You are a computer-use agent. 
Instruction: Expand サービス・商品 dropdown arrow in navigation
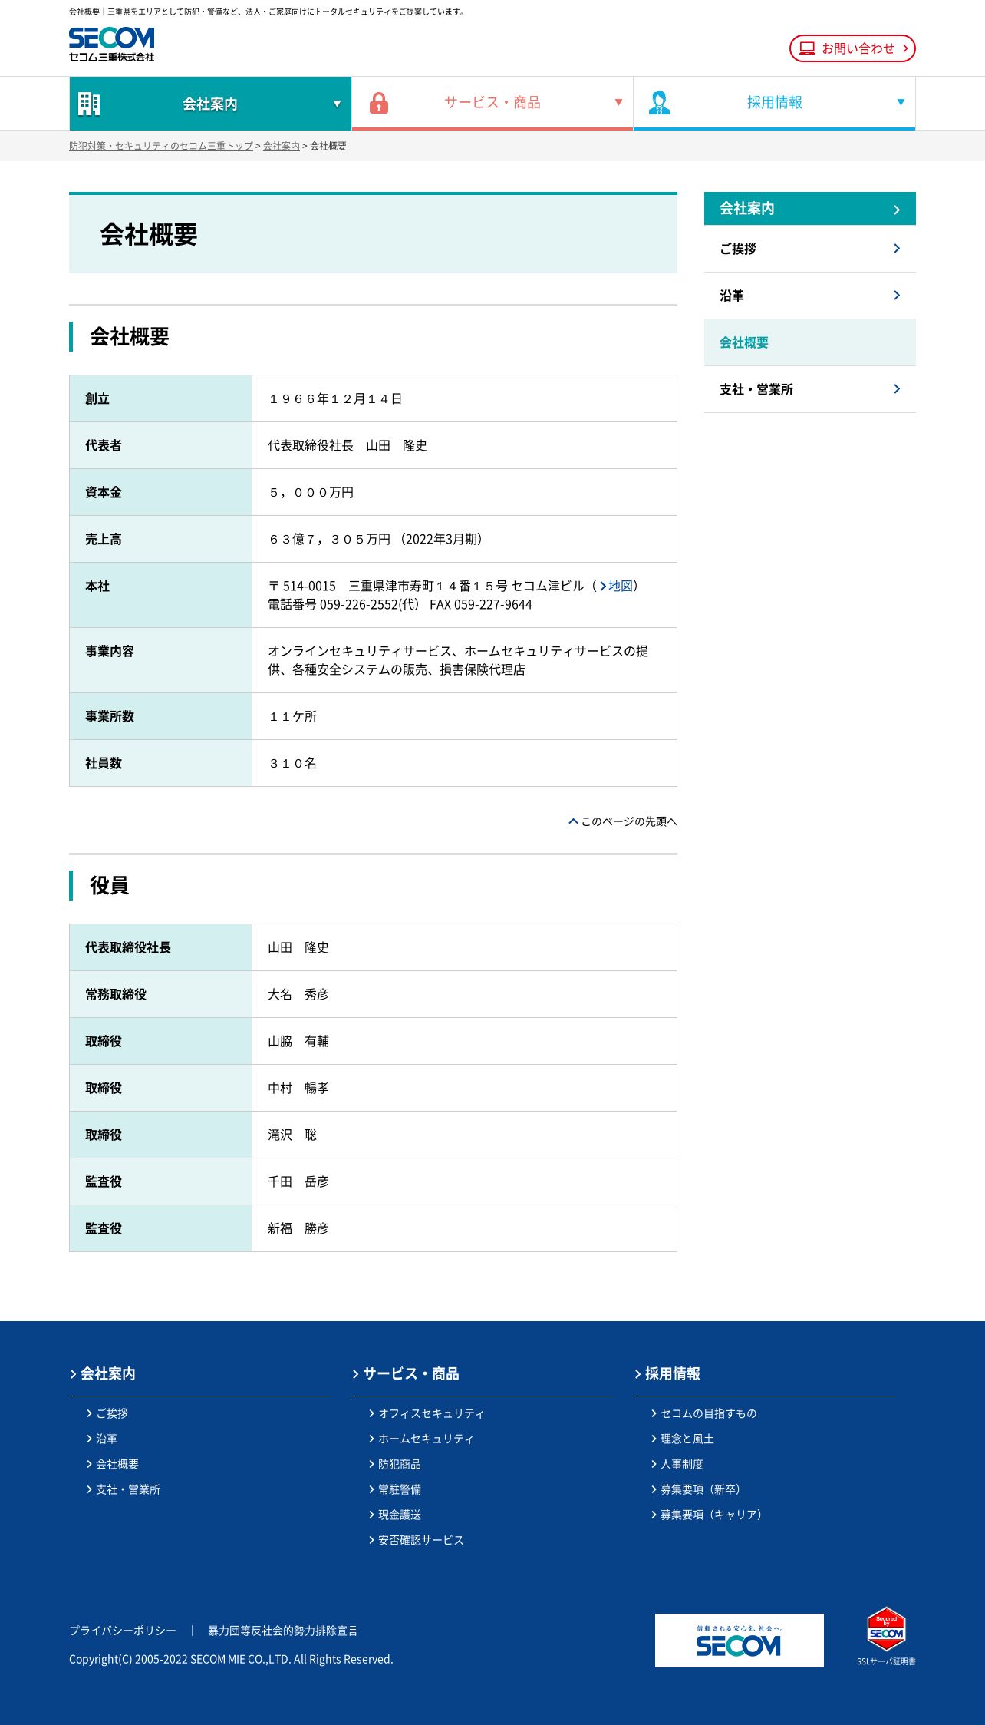[x=618, y=102]
